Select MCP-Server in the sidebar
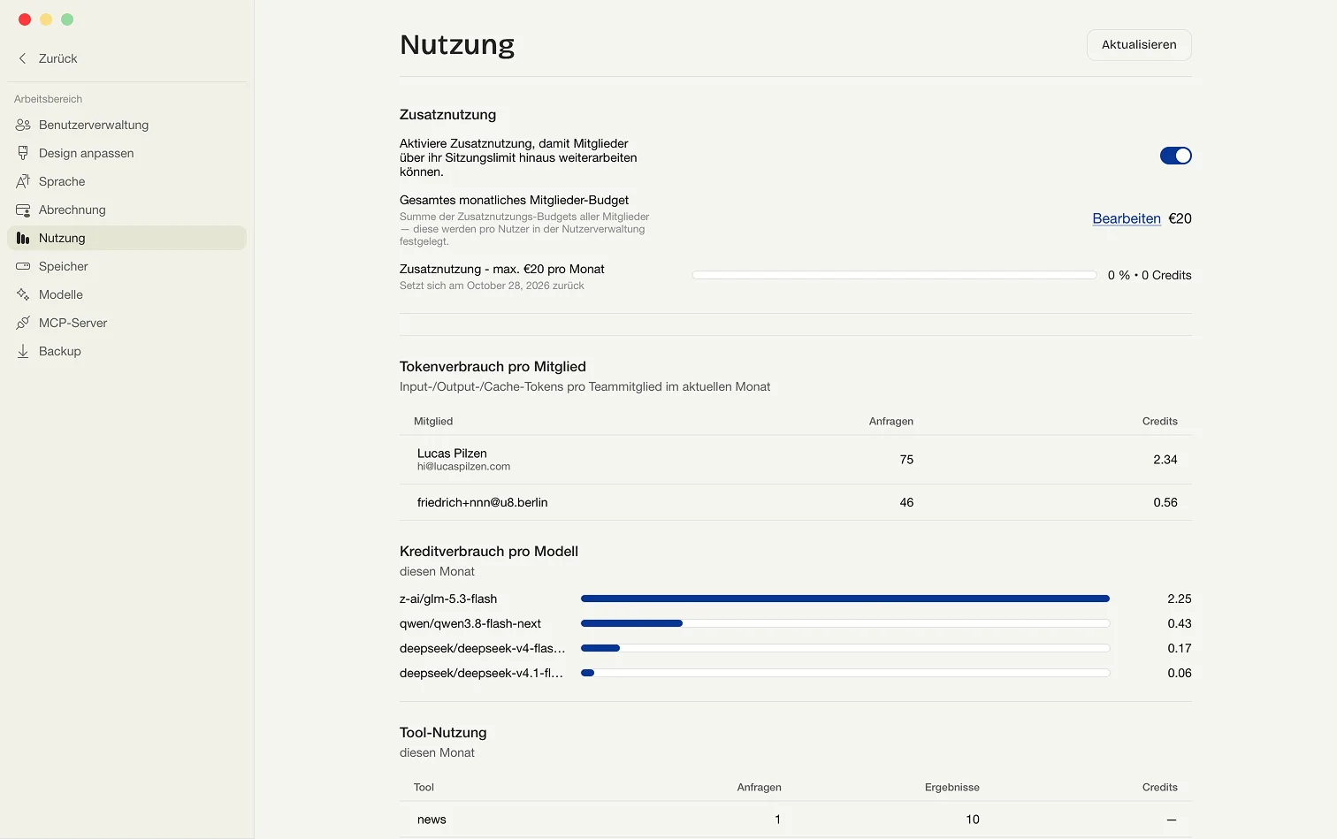1337x839 pixels. [126, 323]
